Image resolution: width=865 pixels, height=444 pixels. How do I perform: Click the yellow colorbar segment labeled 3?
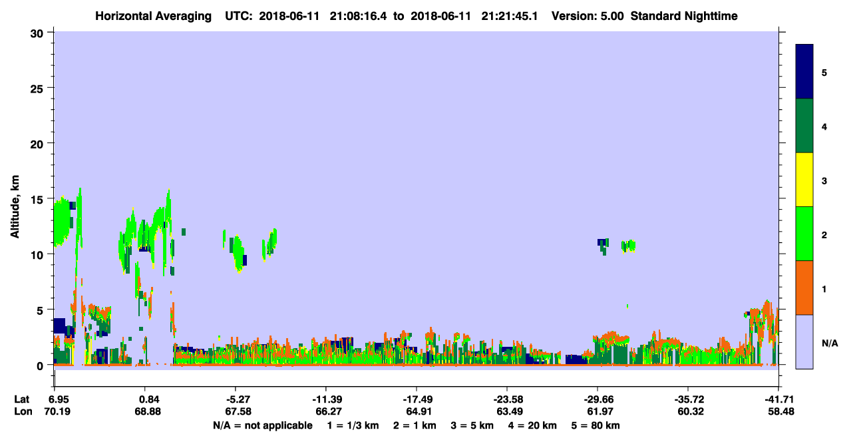(804, 180)
